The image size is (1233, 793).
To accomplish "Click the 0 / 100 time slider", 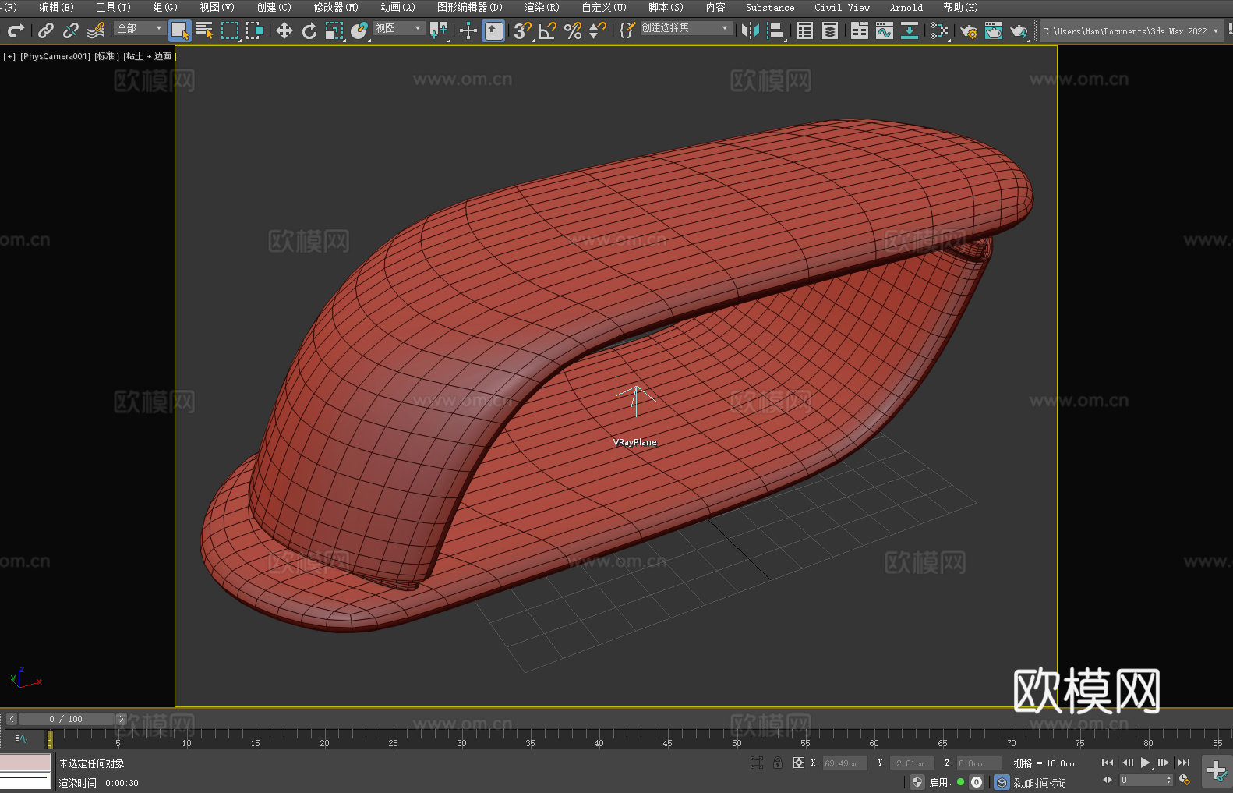I will click(65, 719).
